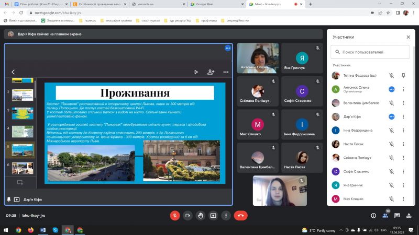Mute Сніжана Поліщук in participants list

coord(391,158)
